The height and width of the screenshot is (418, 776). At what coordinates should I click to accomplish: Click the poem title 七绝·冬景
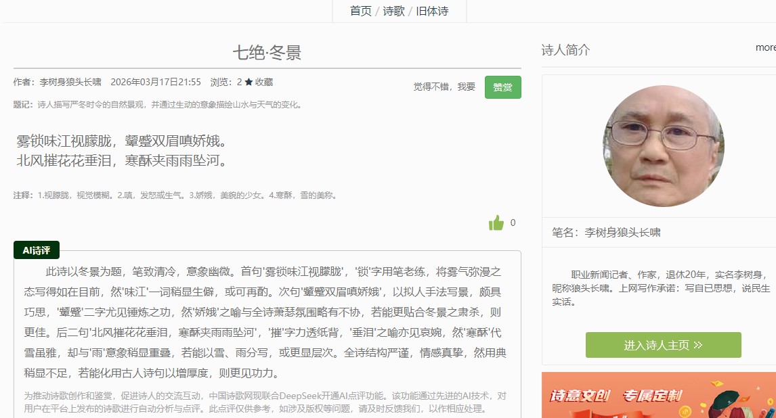[267, 53]
